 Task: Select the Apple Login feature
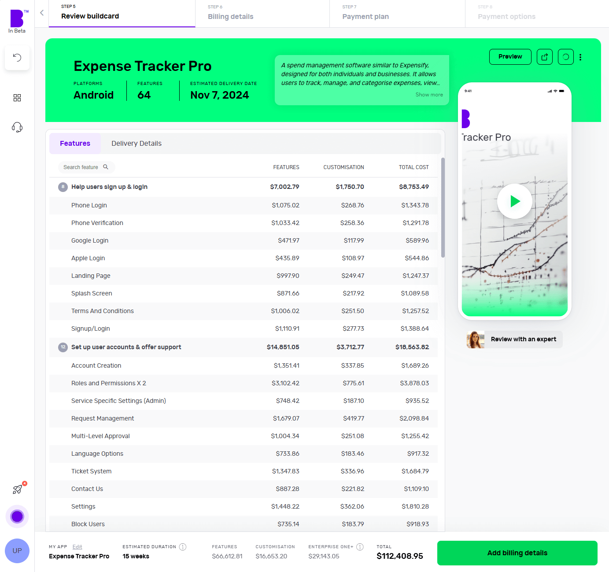[244, 258]
